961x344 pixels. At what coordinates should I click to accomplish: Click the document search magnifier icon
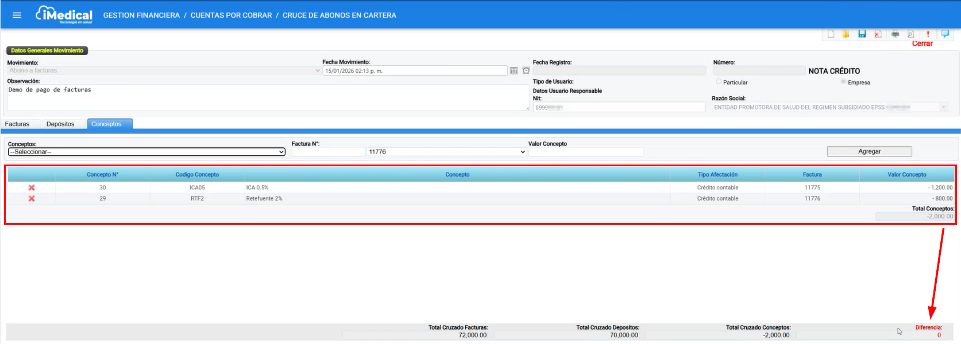click(x=910, y=34)
